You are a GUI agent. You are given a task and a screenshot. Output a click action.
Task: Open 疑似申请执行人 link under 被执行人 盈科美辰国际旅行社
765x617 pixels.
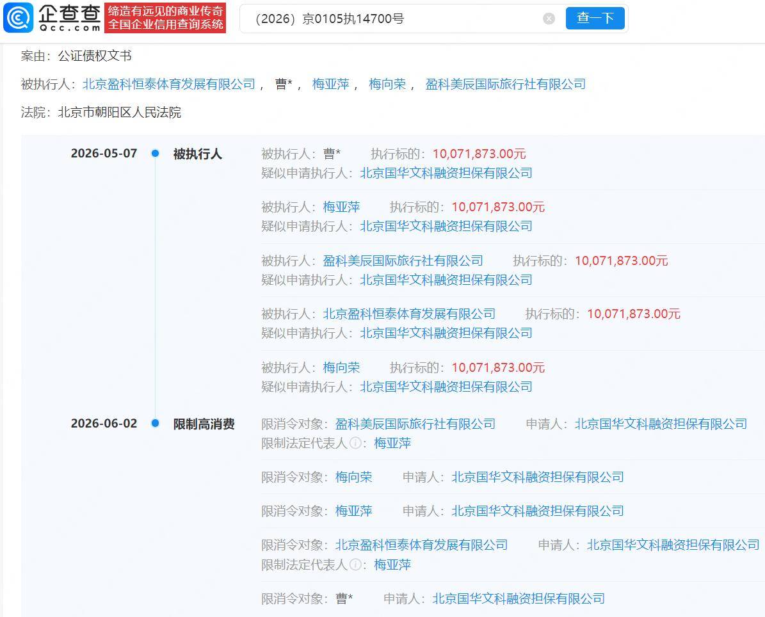tap(446, 280)
